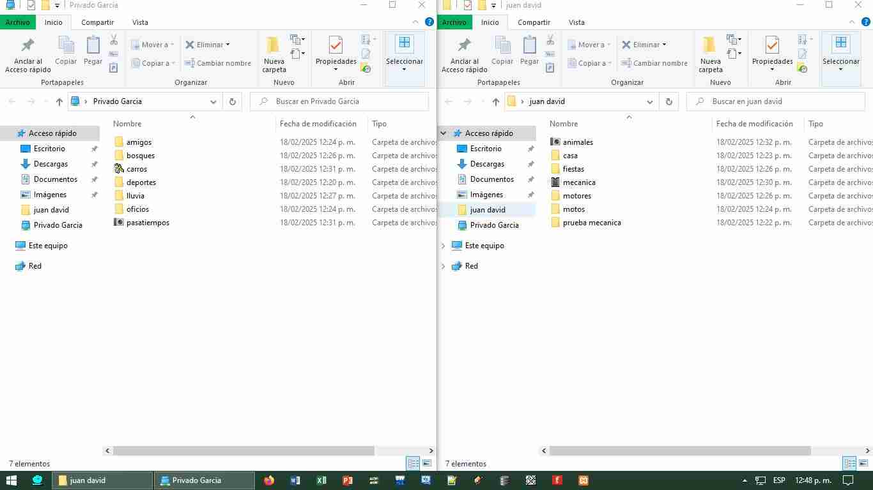Go up one level in juan david window
Image resolution: width=873 pixels, height=490 pixels.
(496, 101)
